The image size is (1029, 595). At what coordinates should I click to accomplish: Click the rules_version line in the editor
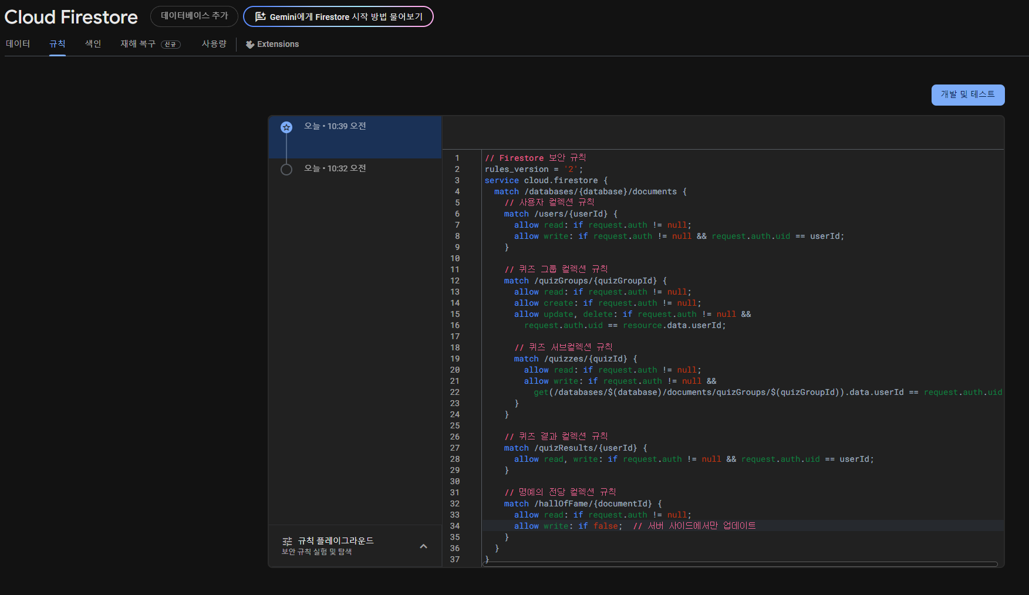click(534, 170)
